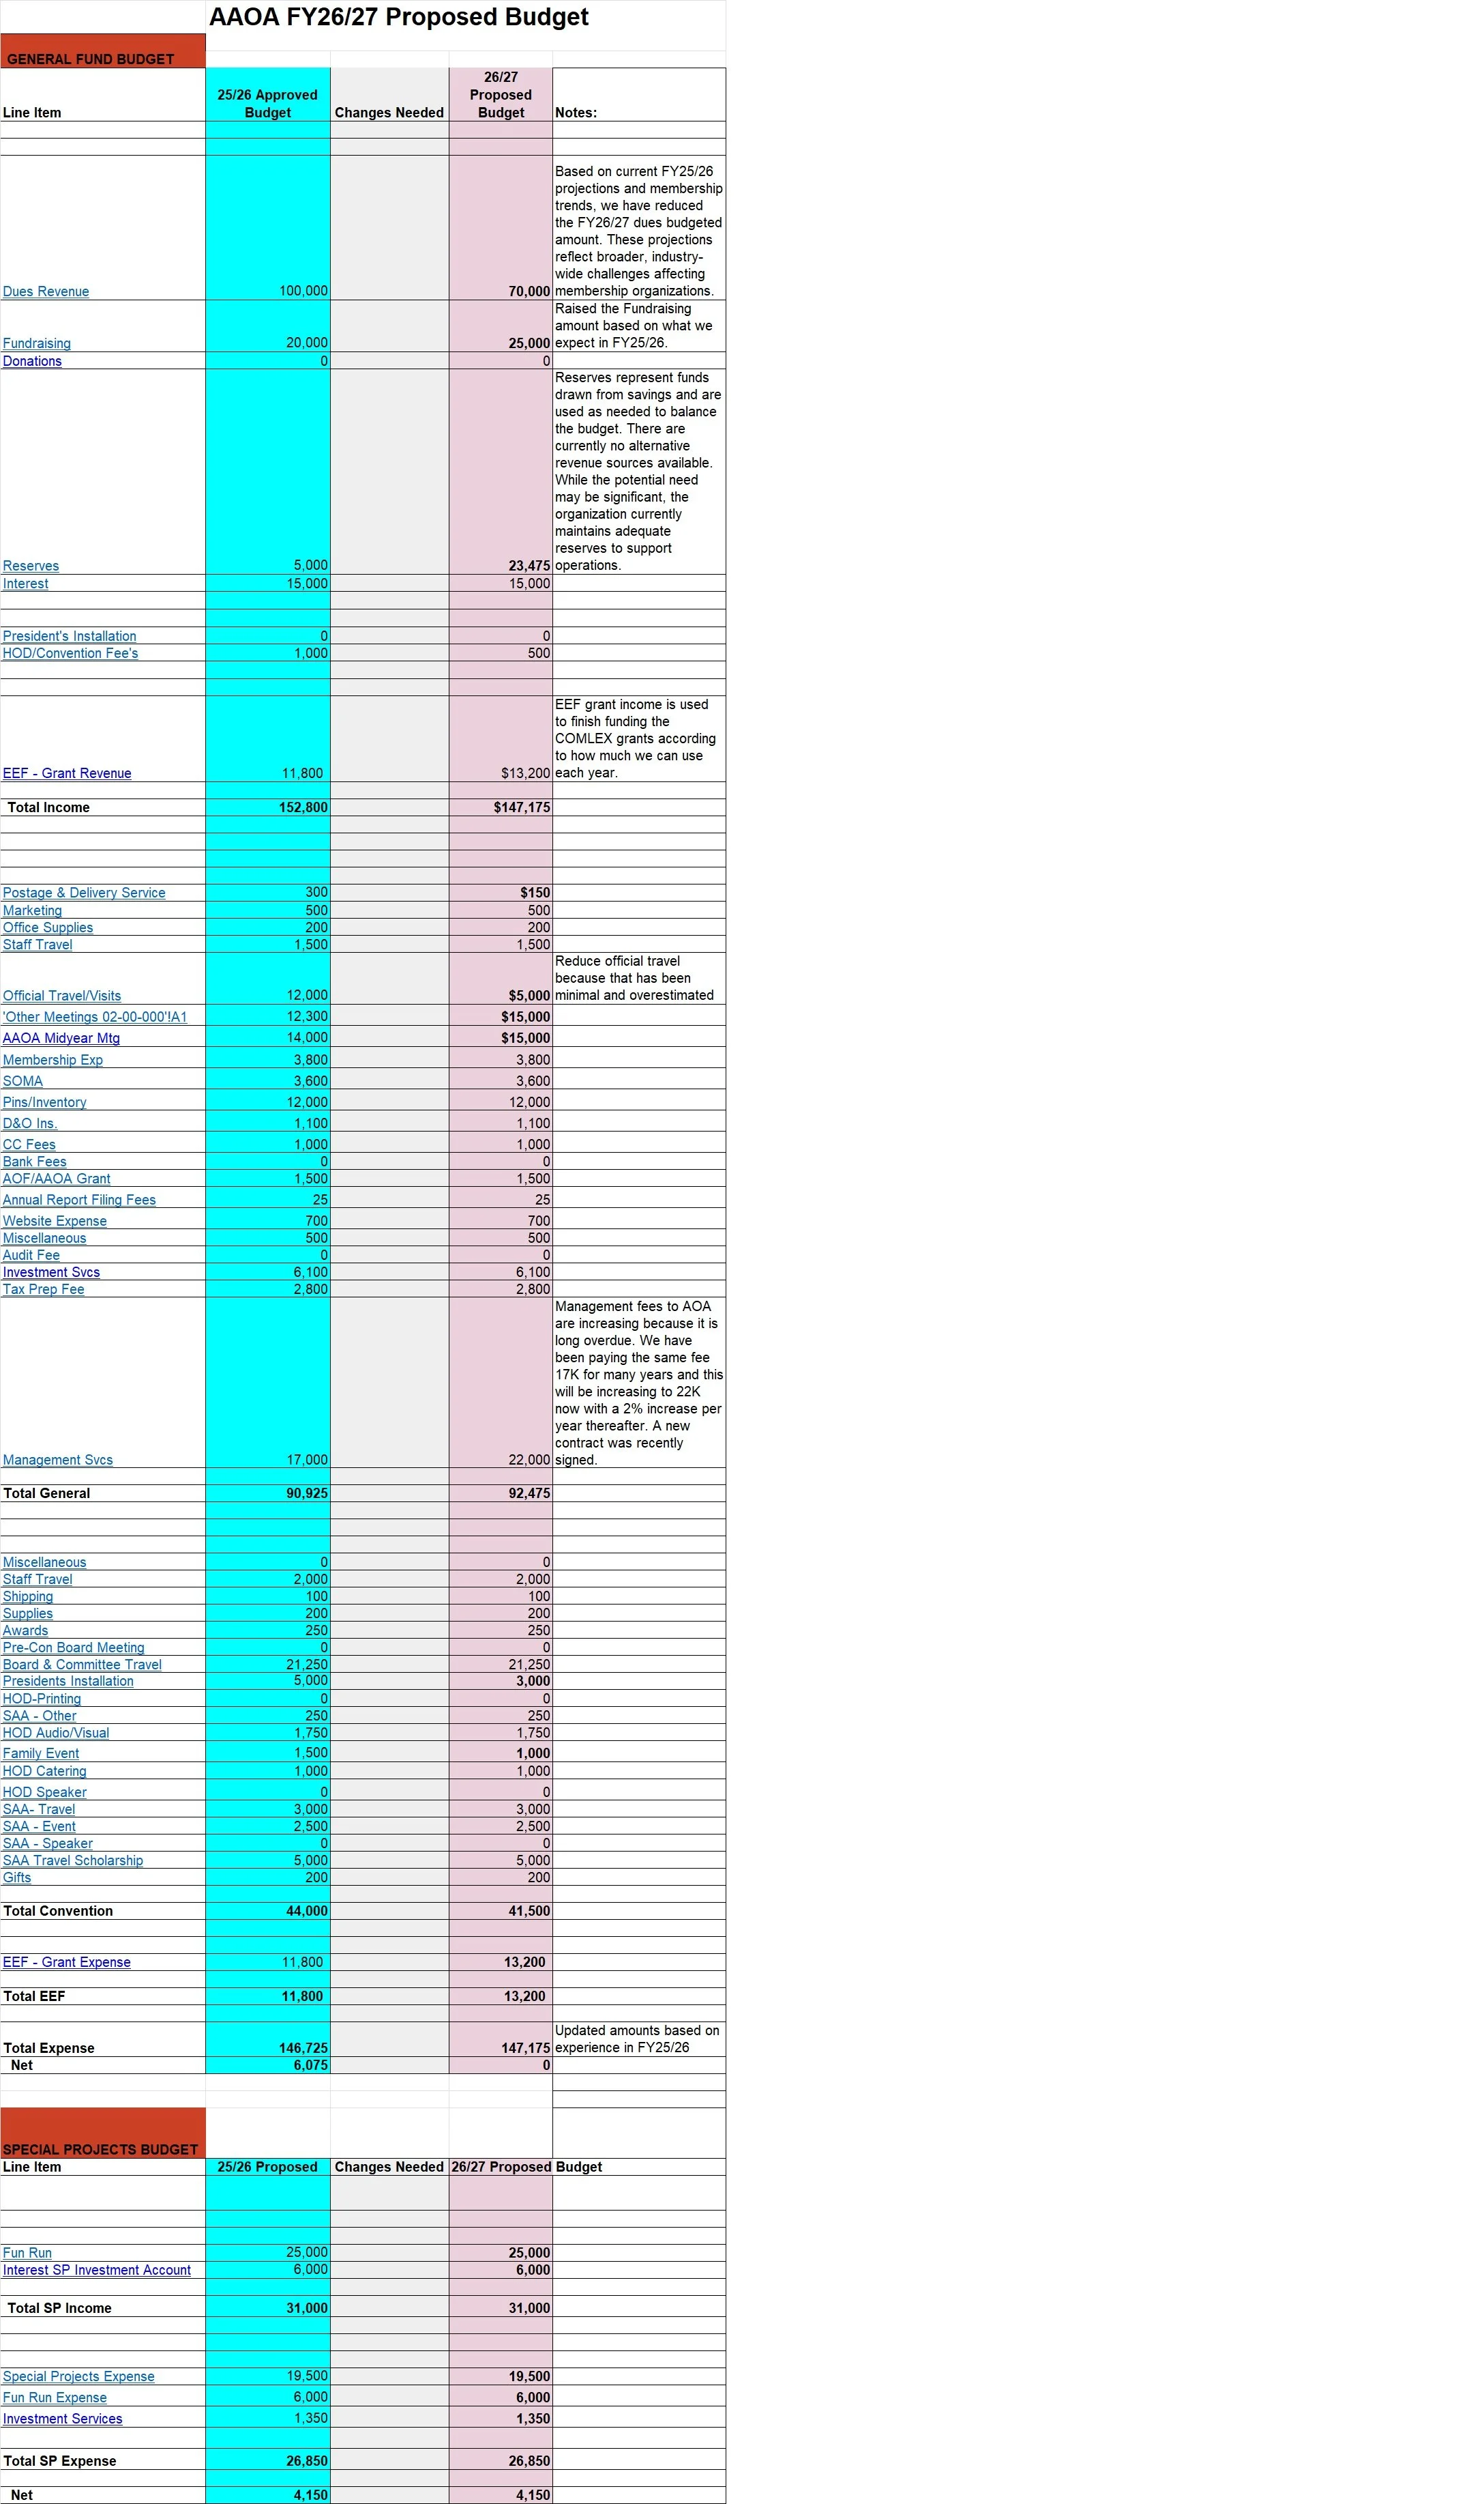Follow the EEF - Grant Revenue link
The image size is (1484, 2504).
67,773
